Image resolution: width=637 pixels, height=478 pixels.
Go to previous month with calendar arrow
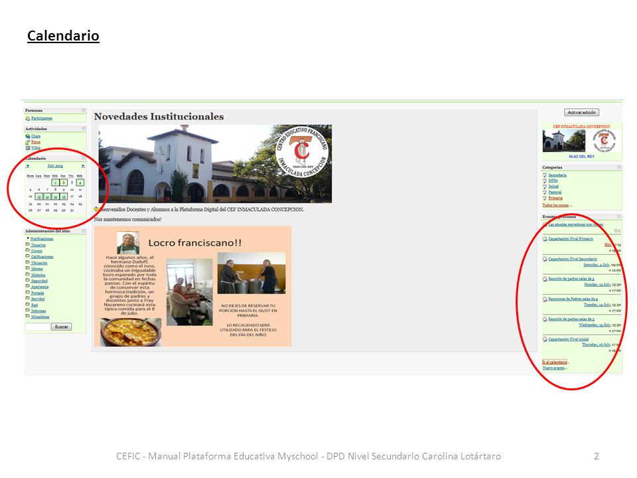point(27,166)
